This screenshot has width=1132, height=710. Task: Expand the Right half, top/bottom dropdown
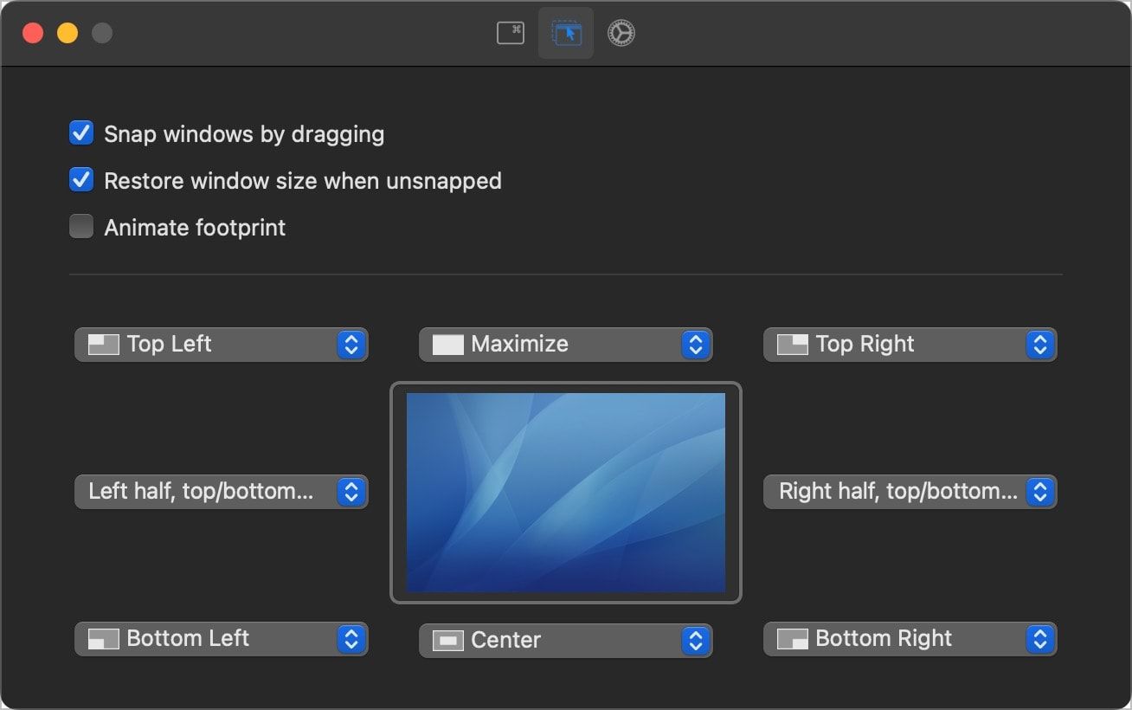click(1039, 492)
